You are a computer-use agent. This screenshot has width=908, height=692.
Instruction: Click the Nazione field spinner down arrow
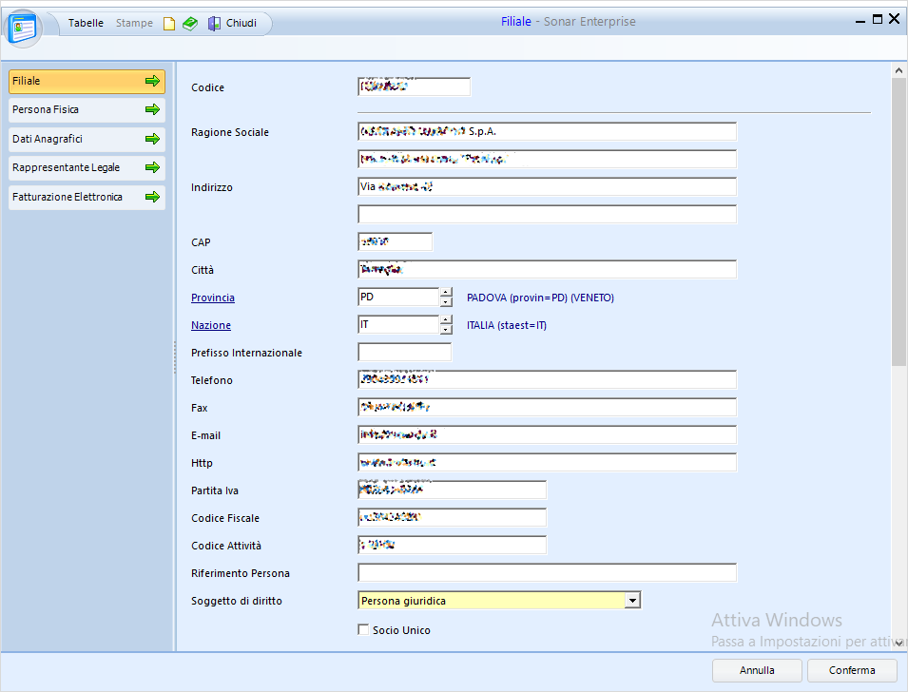coord(446,330)
